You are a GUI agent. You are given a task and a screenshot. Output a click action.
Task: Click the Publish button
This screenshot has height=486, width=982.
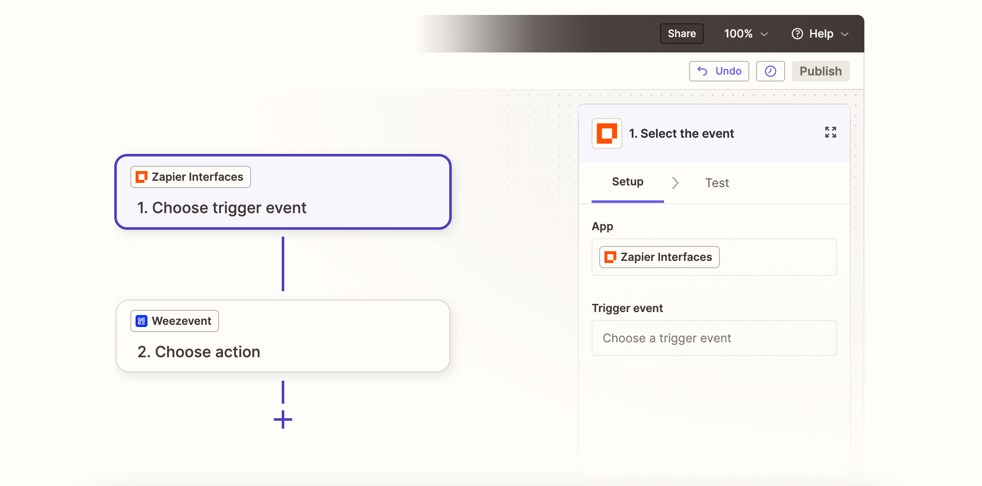click(820, 71)
